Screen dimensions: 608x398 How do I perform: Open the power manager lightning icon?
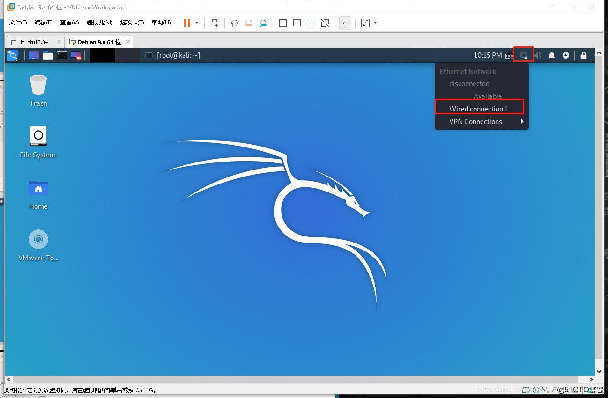click(x=566, y=55)
